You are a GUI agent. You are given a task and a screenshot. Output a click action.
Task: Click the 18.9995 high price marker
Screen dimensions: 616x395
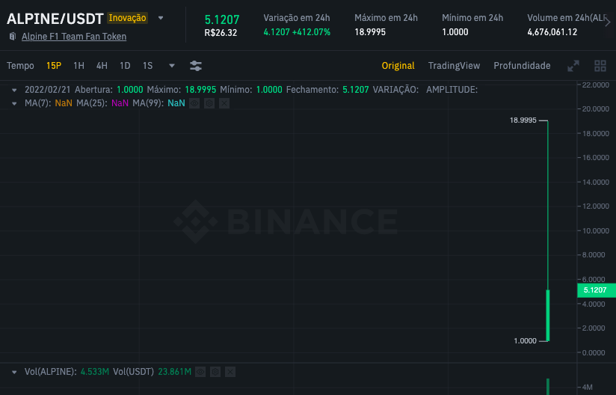(523, 120)
